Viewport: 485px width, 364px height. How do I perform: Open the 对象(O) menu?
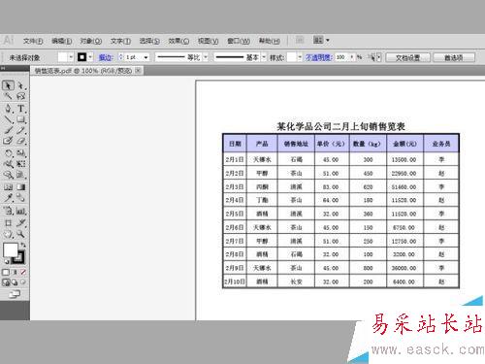(91, 41)
